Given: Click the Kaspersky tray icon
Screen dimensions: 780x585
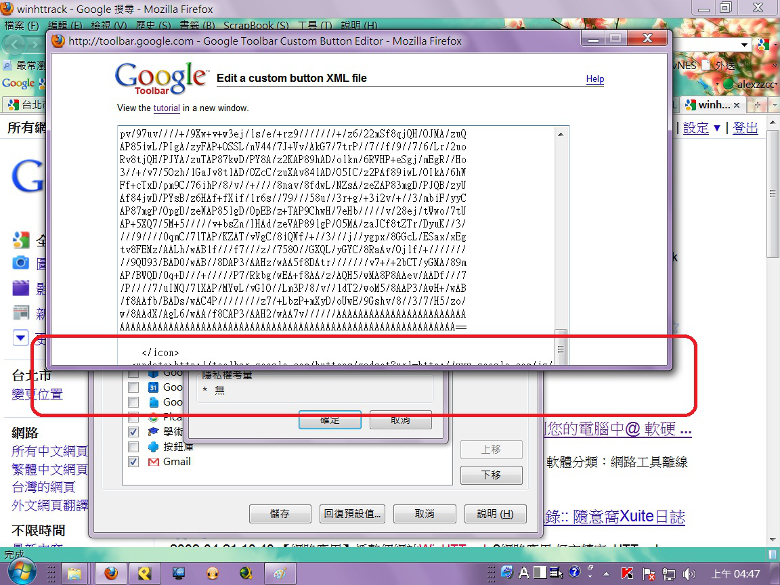Looking at the screenshot, I should pyautogui.click(x=627, y=573).
